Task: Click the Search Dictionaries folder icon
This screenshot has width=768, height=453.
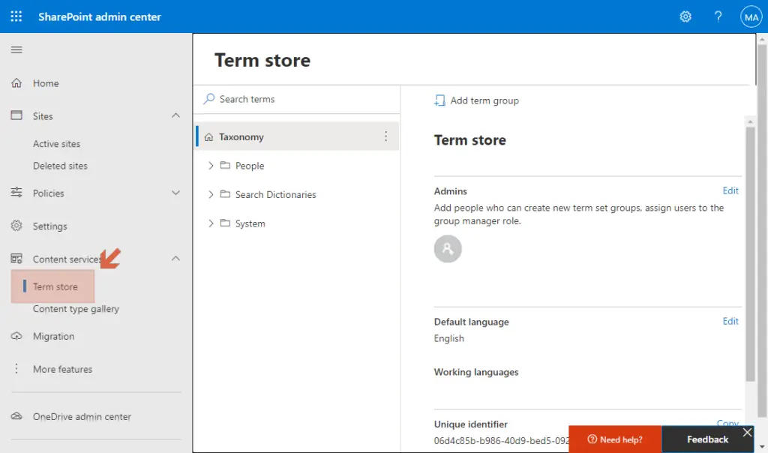Action: coord(225,194)
